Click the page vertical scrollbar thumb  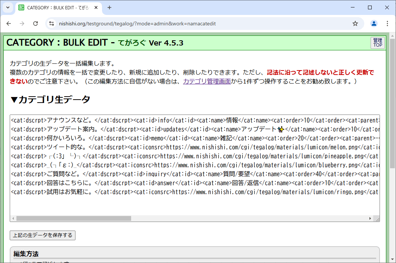point(392,104)
